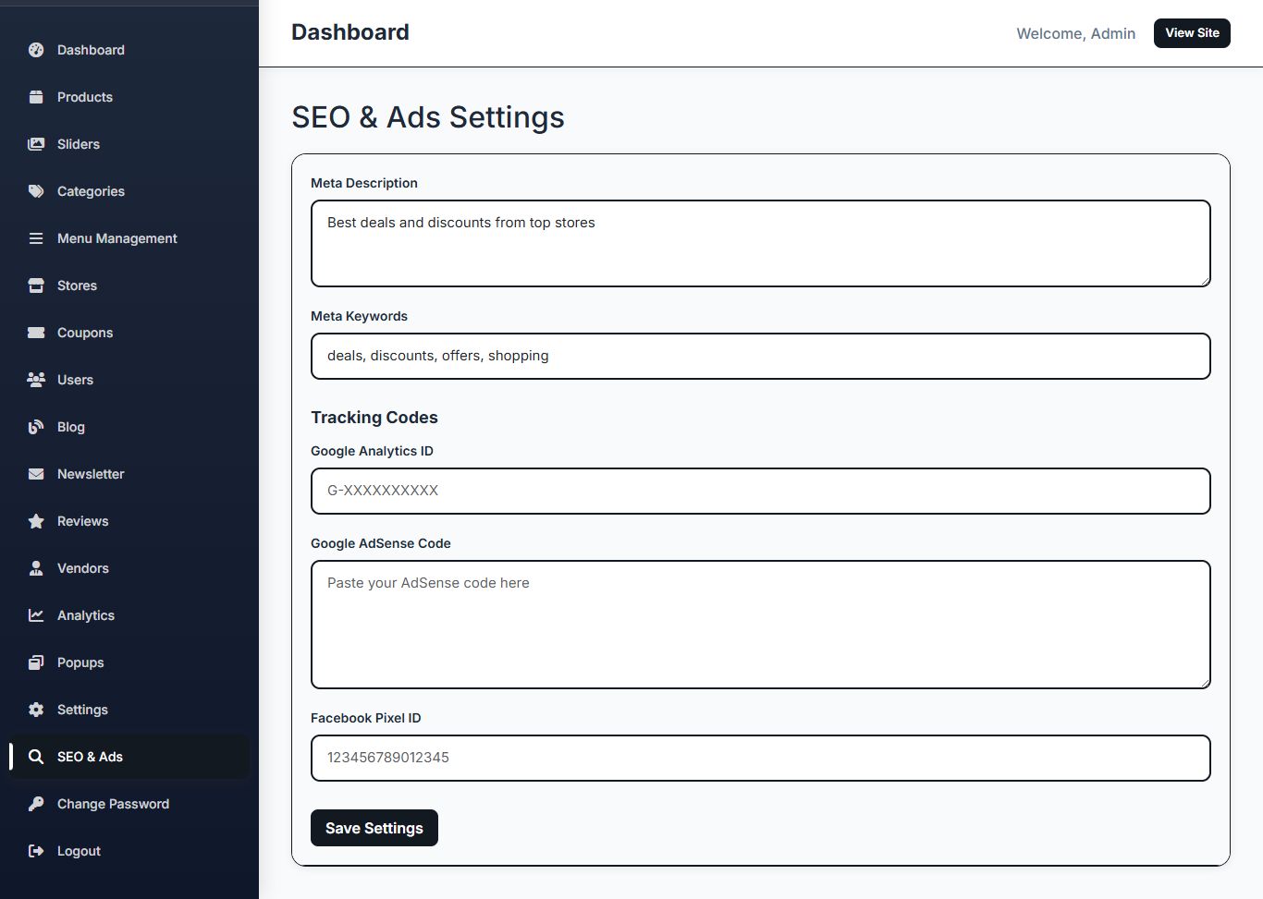This screenshot has width=1263, height=899.
Task: Click the Reviews star icon
Action: 36,521
